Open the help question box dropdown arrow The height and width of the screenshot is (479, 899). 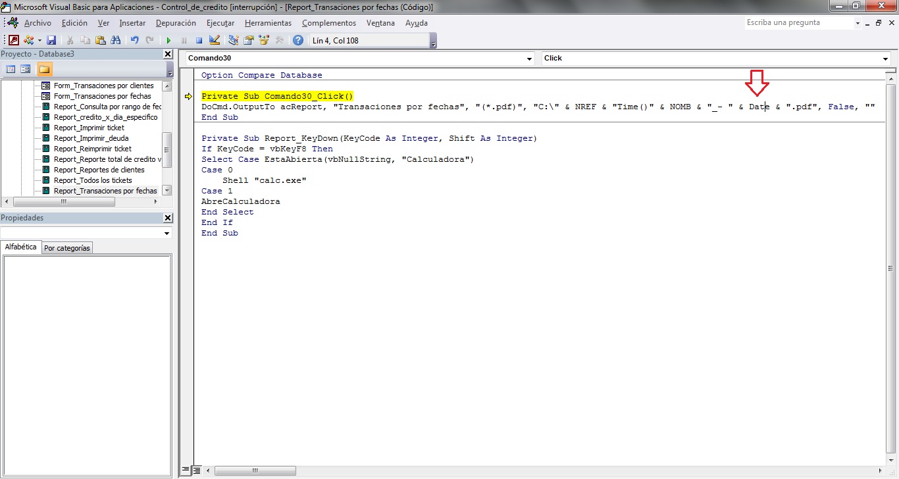(x=858, y=23)
